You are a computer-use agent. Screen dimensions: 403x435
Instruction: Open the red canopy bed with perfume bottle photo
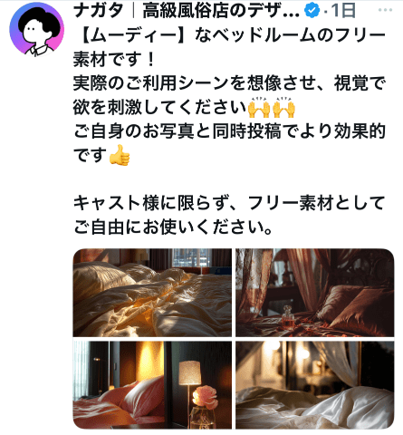[x=315, y=293]
